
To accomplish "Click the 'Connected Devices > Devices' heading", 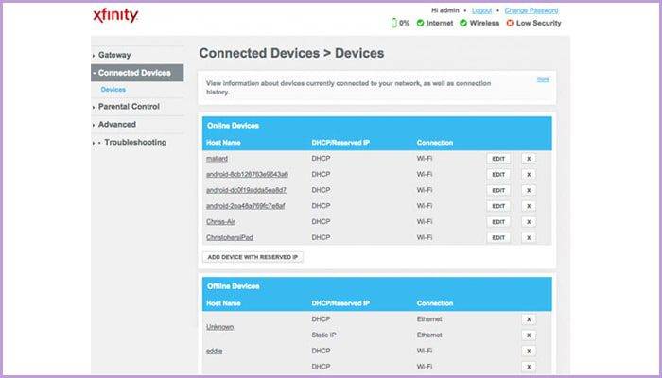I will 291,53.
